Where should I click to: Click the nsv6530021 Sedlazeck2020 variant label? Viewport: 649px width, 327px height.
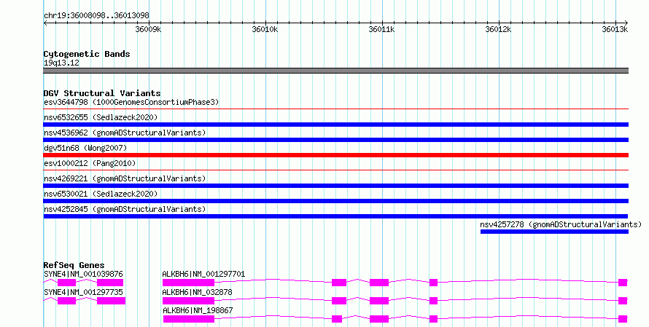[101, 194]
